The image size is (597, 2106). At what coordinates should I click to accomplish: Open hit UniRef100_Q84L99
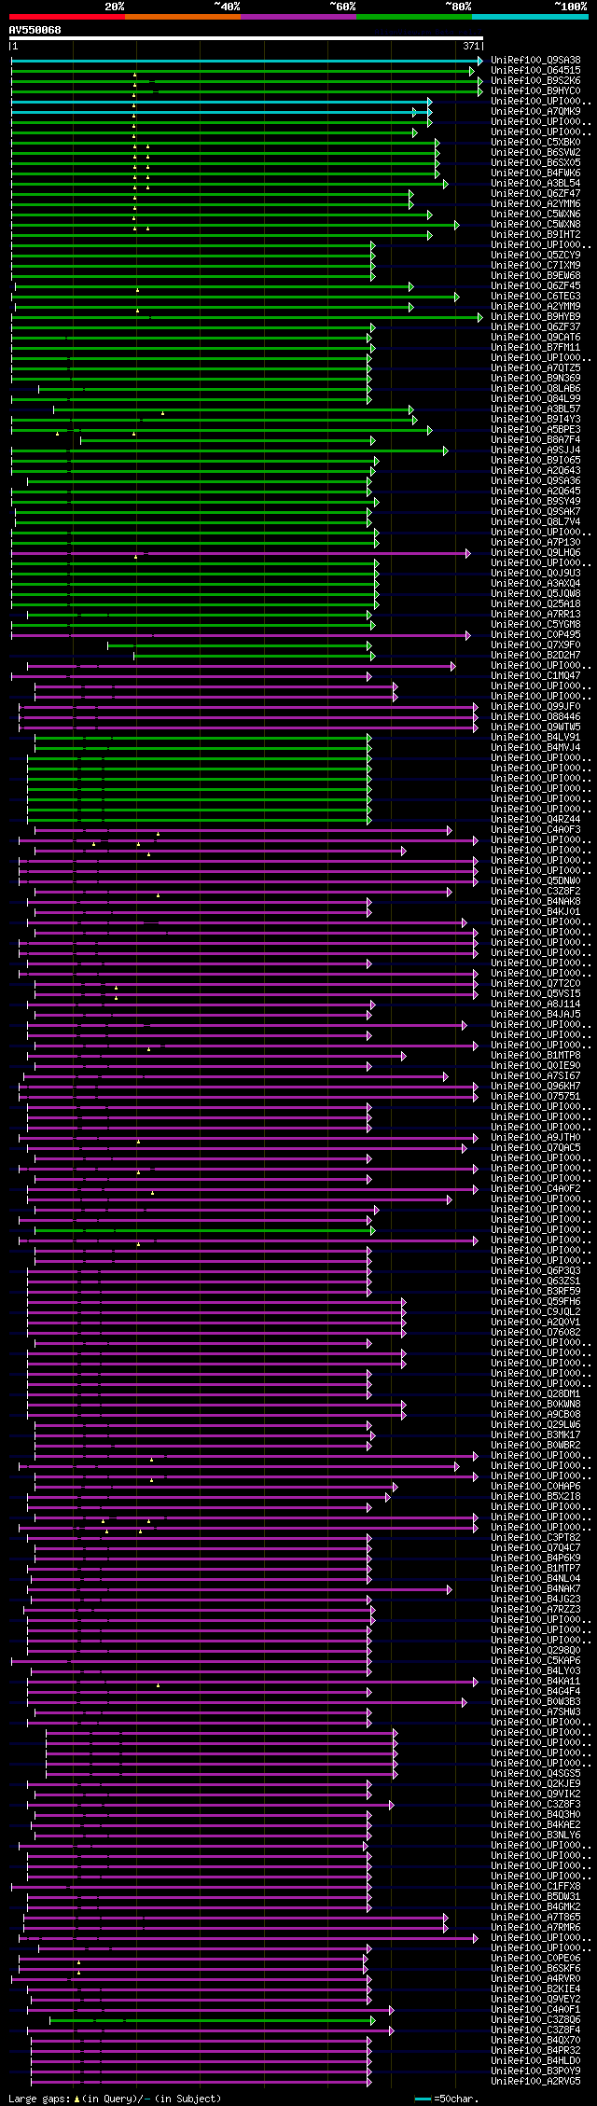tap(535, 398)
